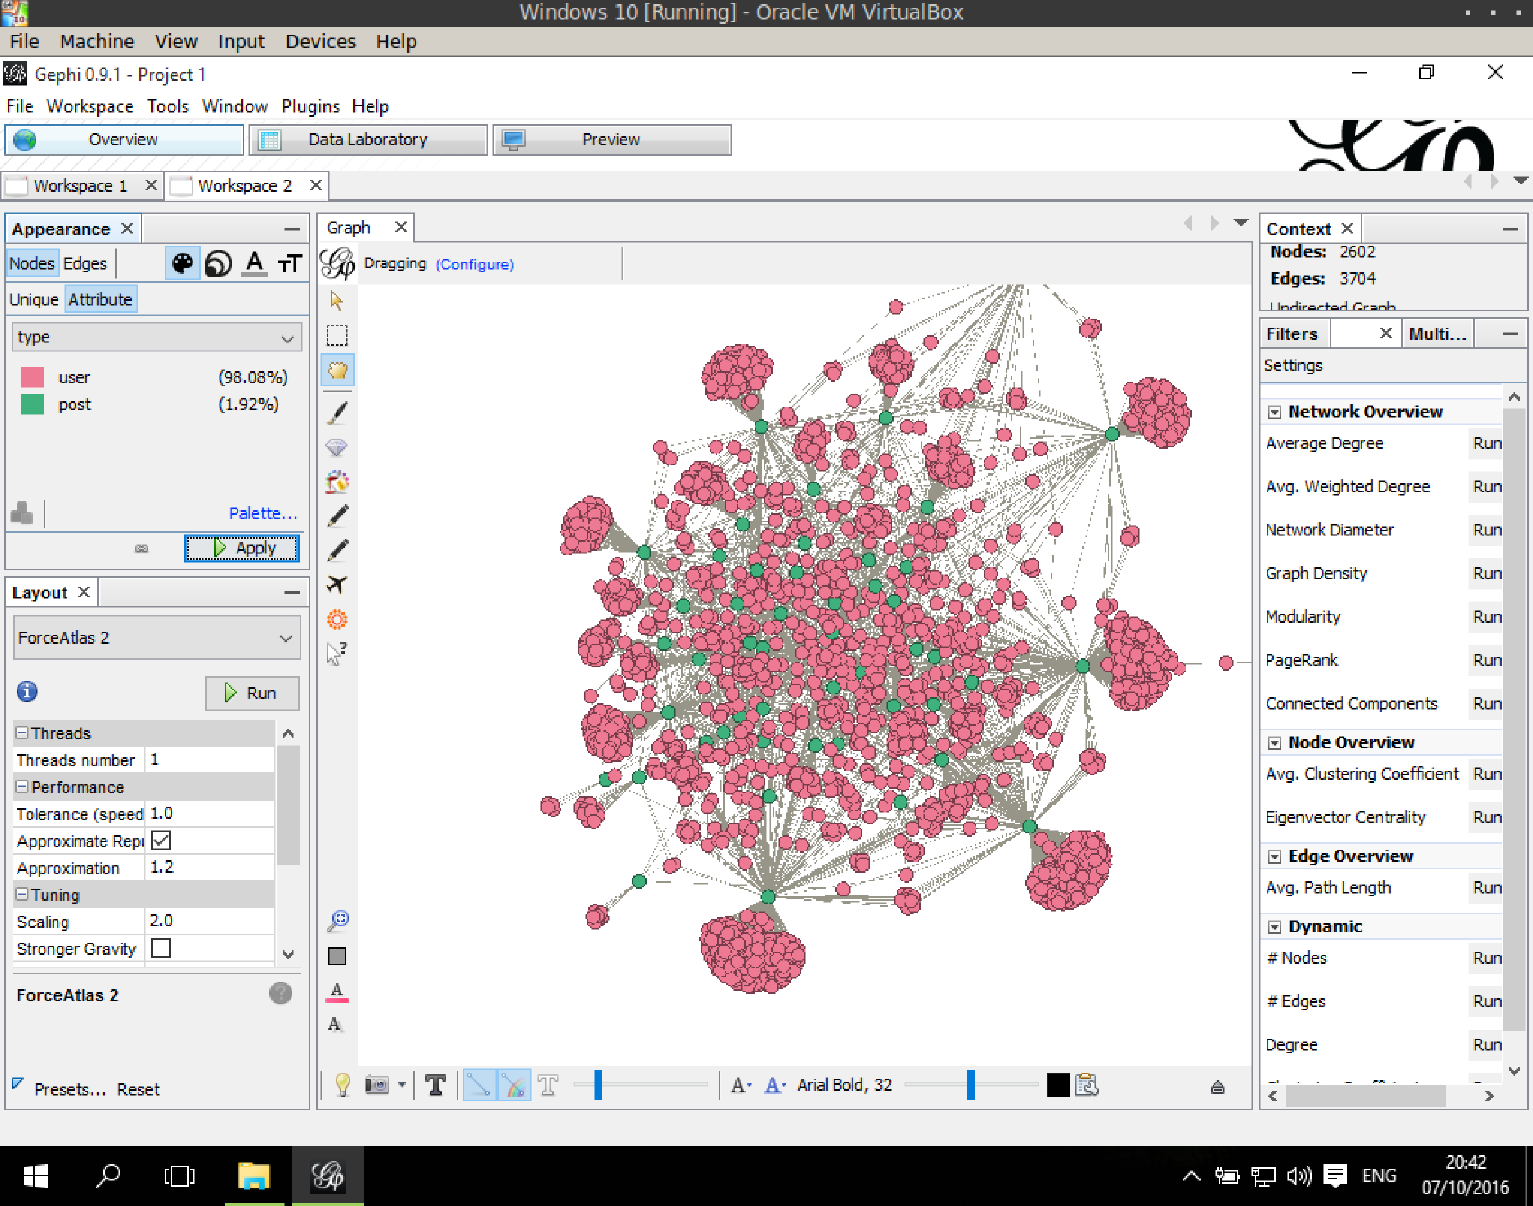
Task: Collapse the Threads property group
Action: point(22,733)
